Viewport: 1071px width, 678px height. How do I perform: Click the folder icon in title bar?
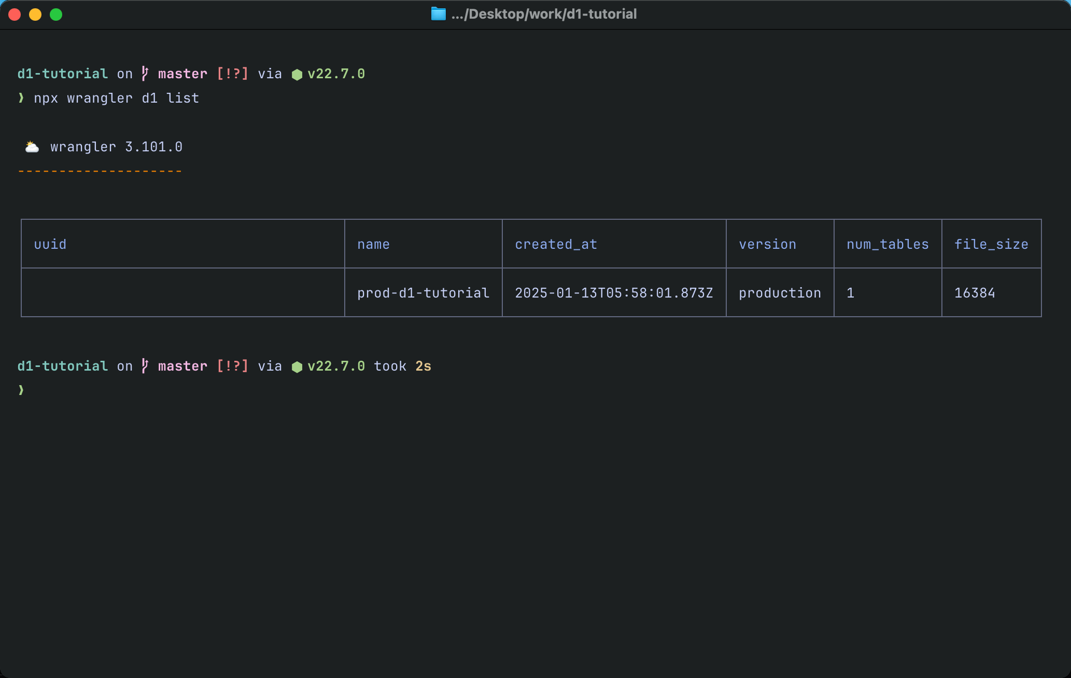(x=438, y=14)
